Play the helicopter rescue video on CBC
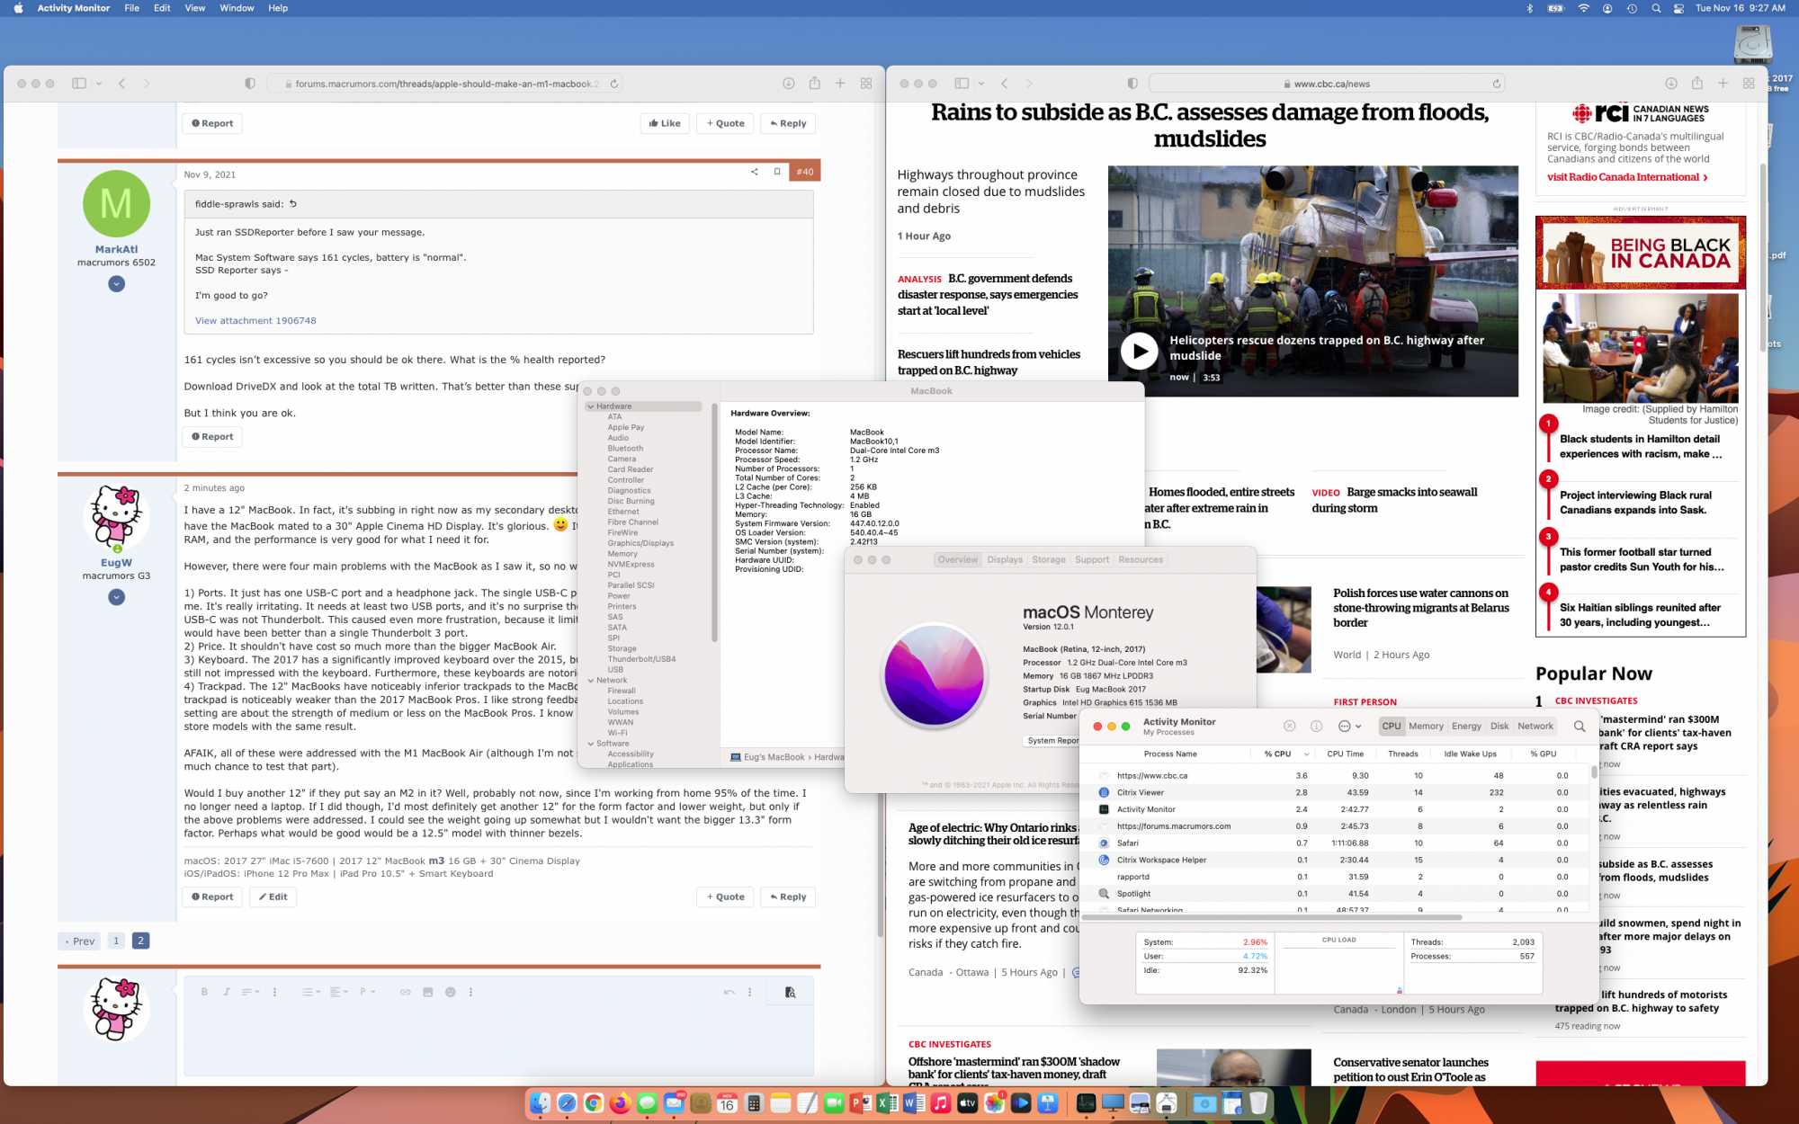 point(1139,351)
